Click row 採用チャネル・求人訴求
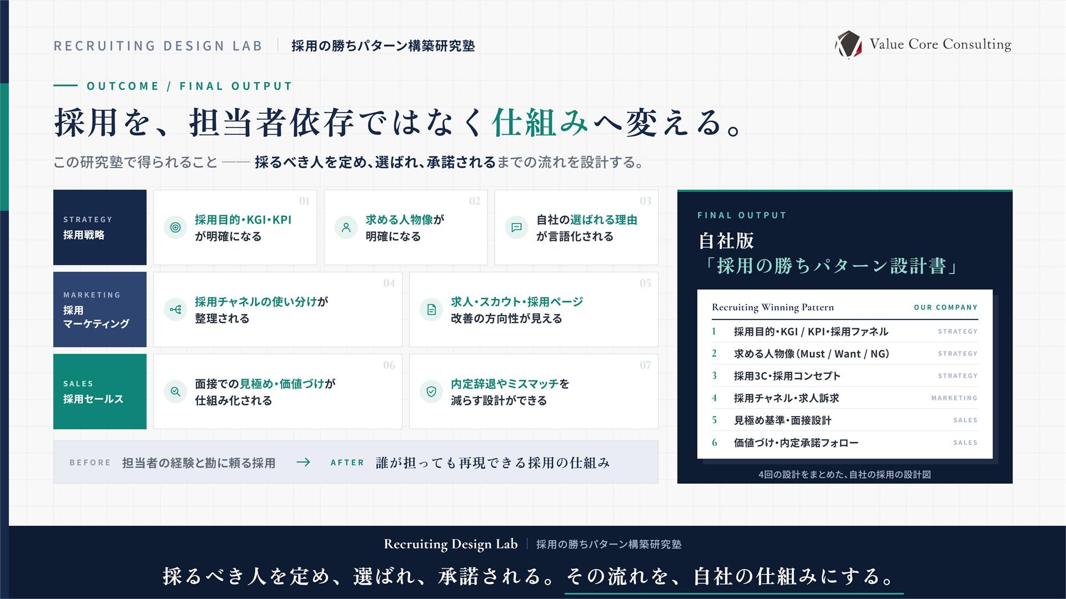The image size is (1066, 599). [844, 398]
